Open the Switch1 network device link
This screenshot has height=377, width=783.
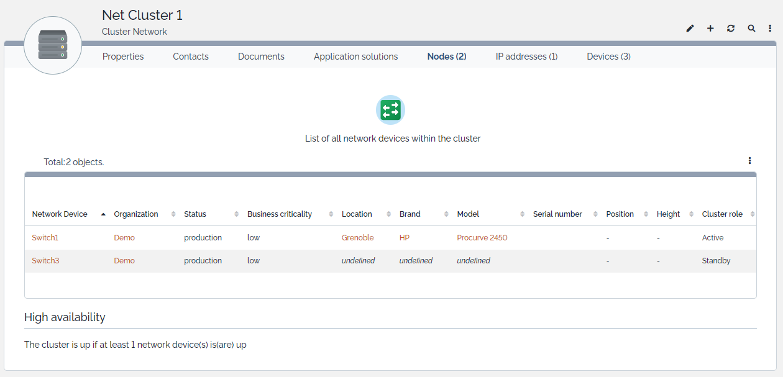point(45,238)
